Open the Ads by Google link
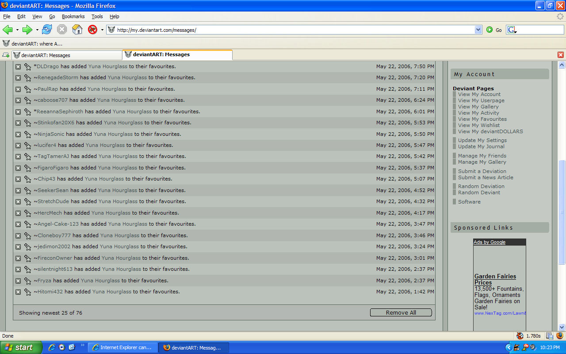Viewport: 566px width, 354px height. tap(490, 242)
